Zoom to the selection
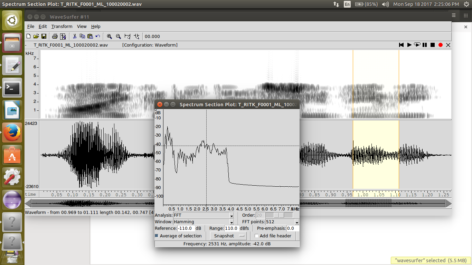Screen dimensions: 472x265 (136, 36)
